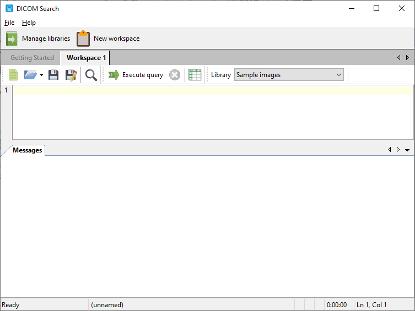Open the Help menu
The width and height of the screenshot is (415, 311).
(29, 23)
